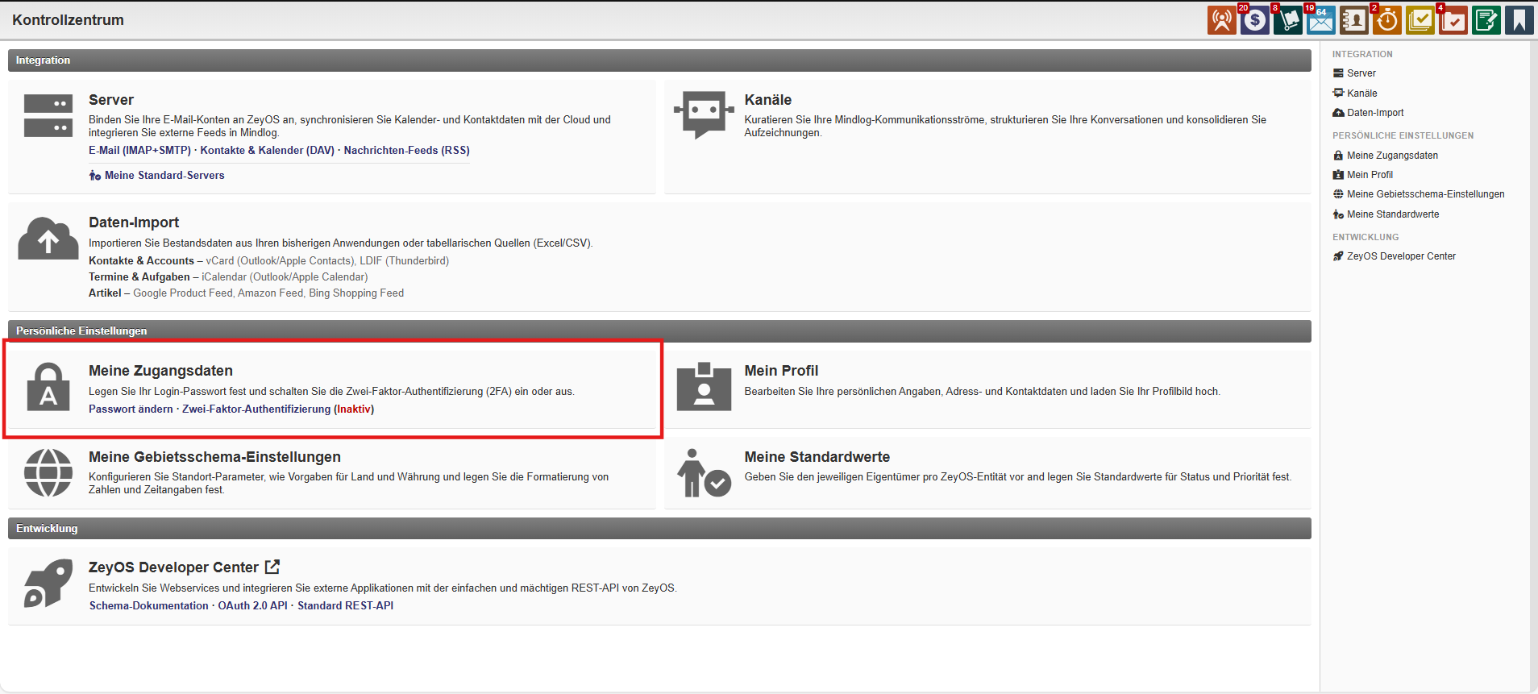Viewport: 1538px width, 694px height.
Task: Click sidebar Gebietsschema globe icon
Action: point(1338,194)
